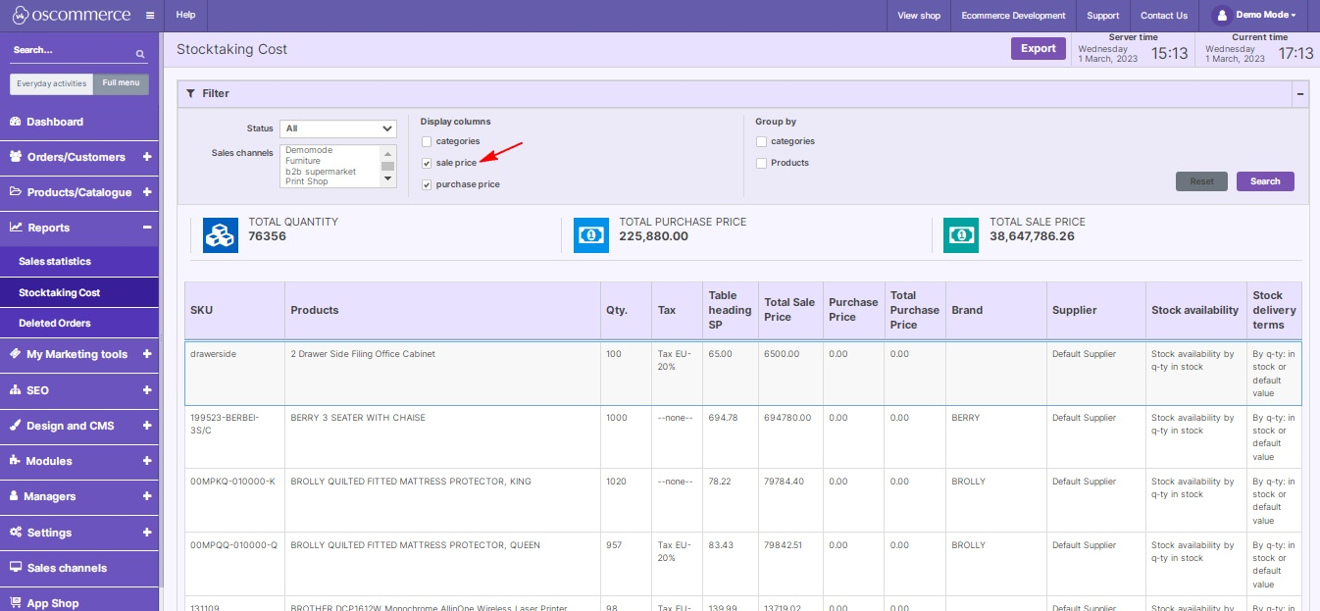Sort by the Qty. column header
1320x611 pixels.
tap(626, 310)
